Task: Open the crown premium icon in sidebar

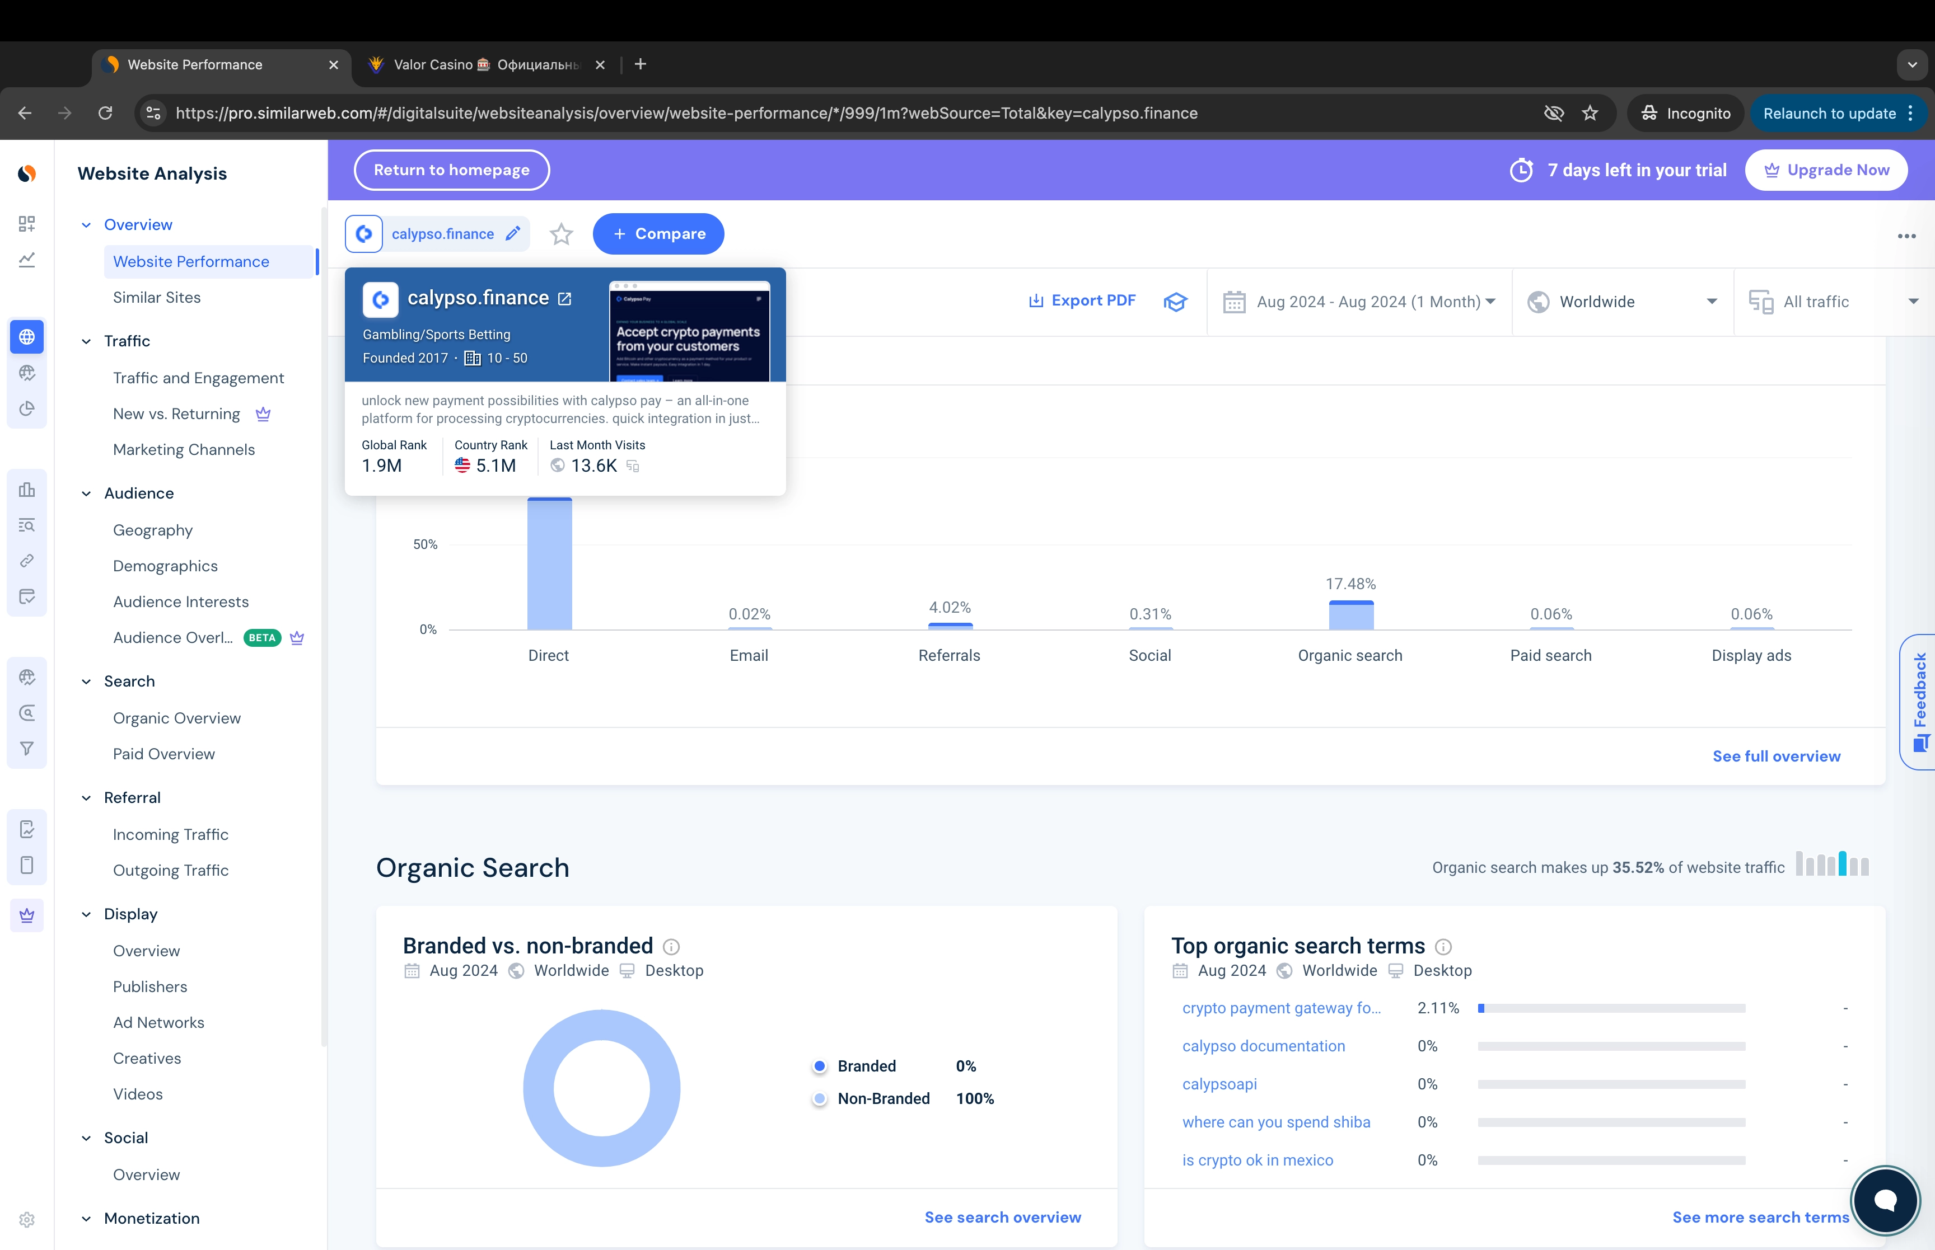Action: pos(27,915)
